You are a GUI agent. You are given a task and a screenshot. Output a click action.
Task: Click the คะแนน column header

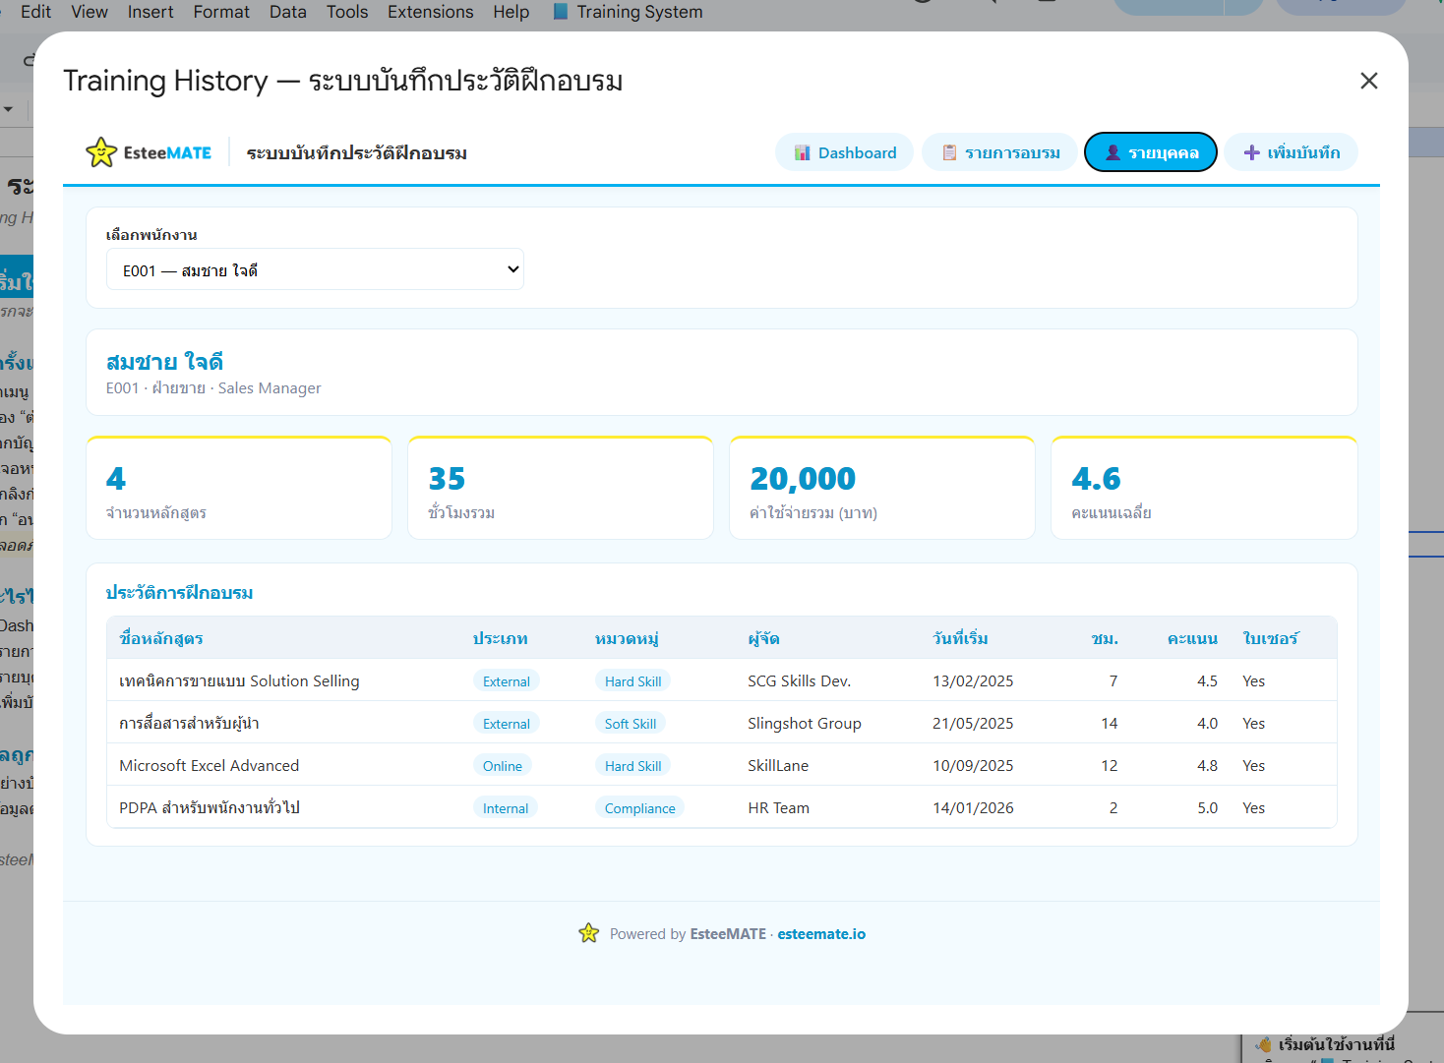point(1192,638)
